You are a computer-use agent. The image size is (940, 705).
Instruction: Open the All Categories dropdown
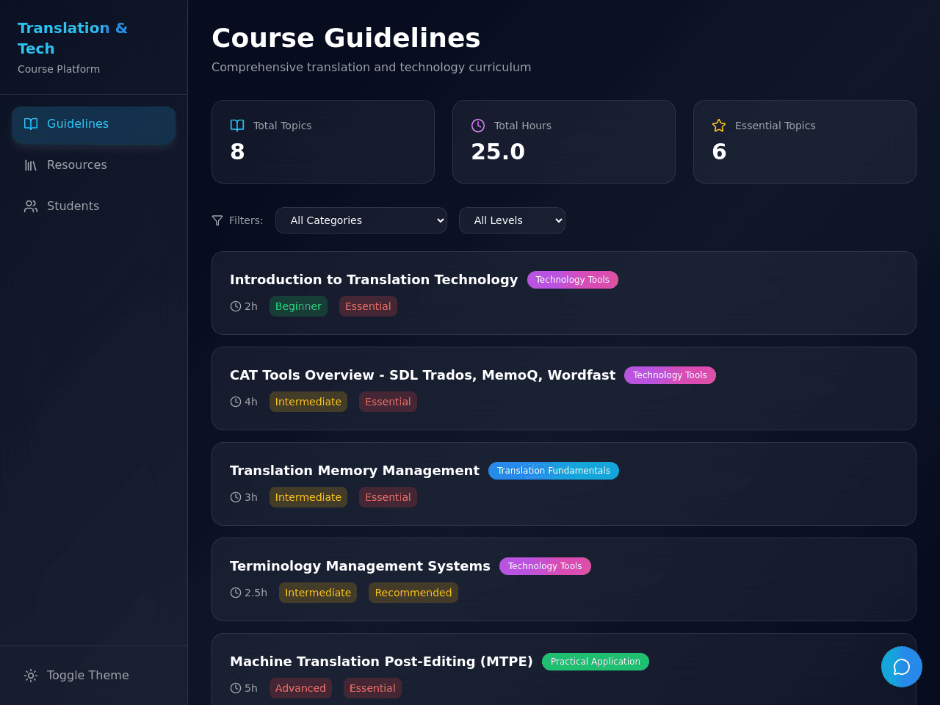[x=361, y=220]
